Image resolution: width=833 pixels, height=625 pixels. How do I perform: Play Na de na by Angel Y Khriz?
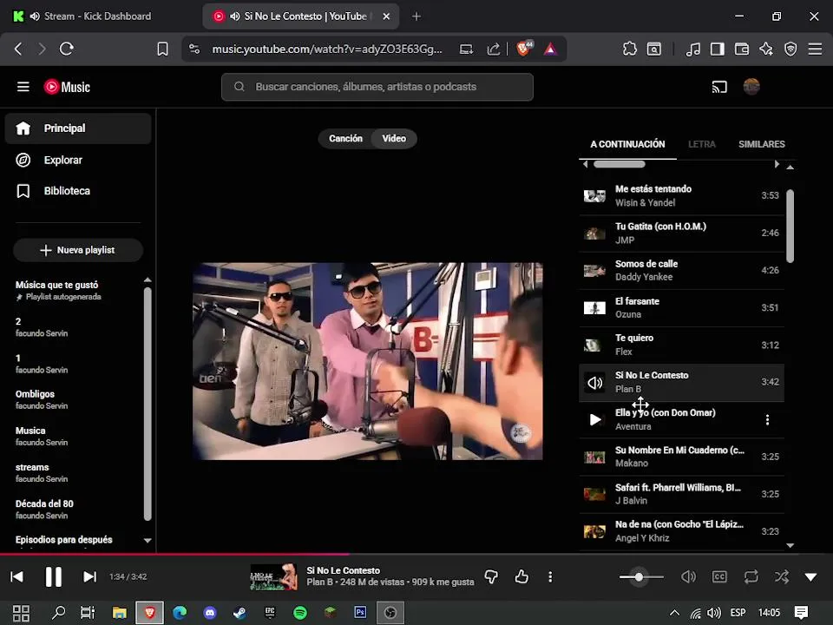pos(682,531)
